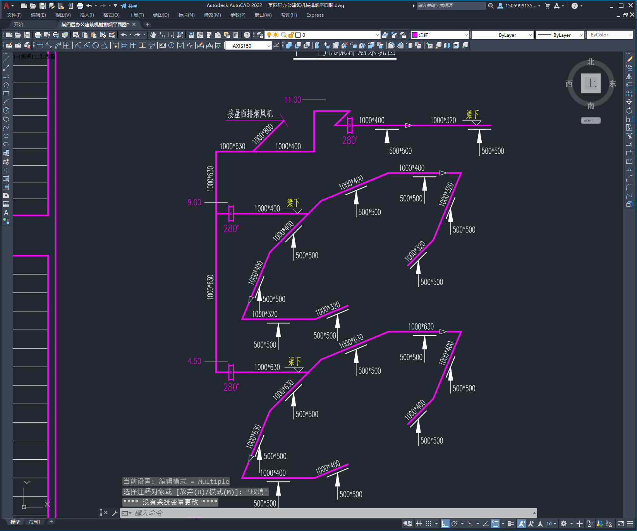Click the Diameter dimension tool
This screenshot has height=531, width=637.
96,45
